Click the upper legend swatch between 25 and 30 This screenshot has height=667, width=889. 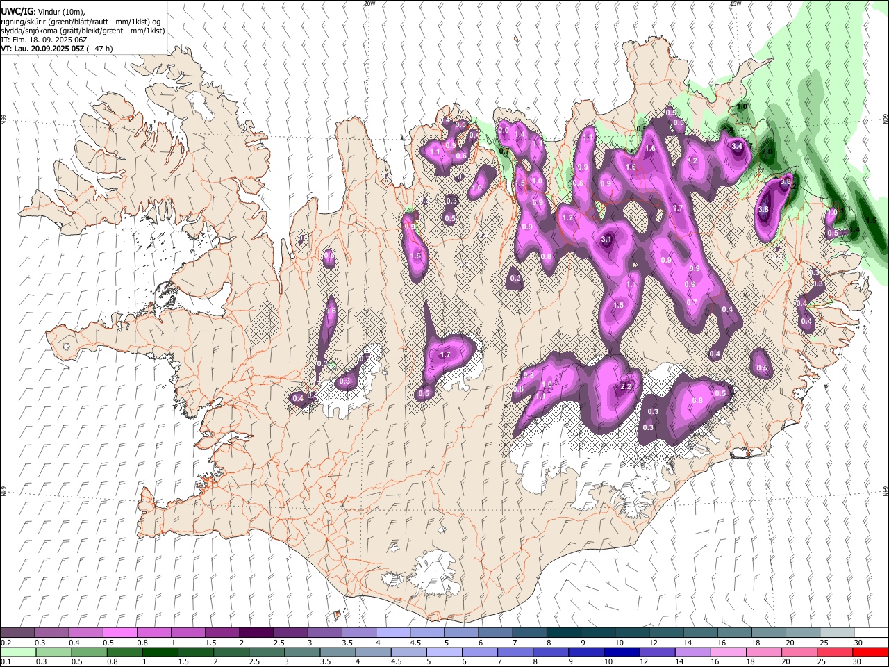click(836, 632)
